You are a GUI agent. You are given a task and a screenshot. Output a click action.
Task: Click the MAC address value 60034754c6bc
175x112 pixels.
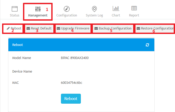[x=72, y=83]
